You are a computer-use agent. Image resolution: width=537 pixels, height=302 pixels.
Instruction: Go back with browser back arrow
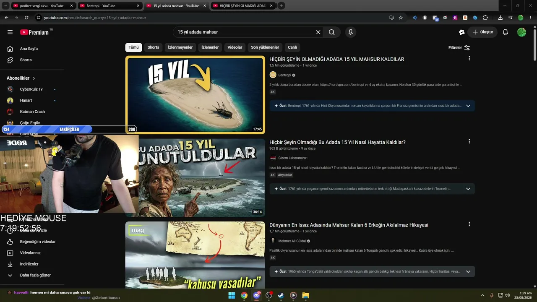(x=6, y=18)
